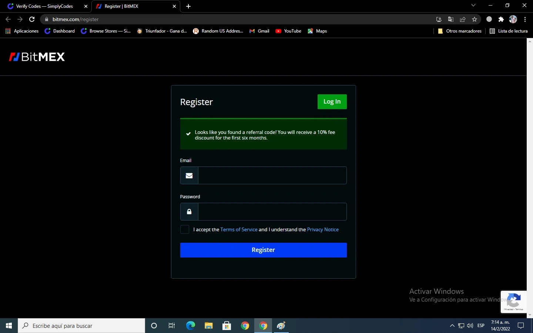Image resolution: width=533 pixels, height=333 pixels.
Task: Tick the accept Terms of Service checkbox
Action: pos(185,229)
